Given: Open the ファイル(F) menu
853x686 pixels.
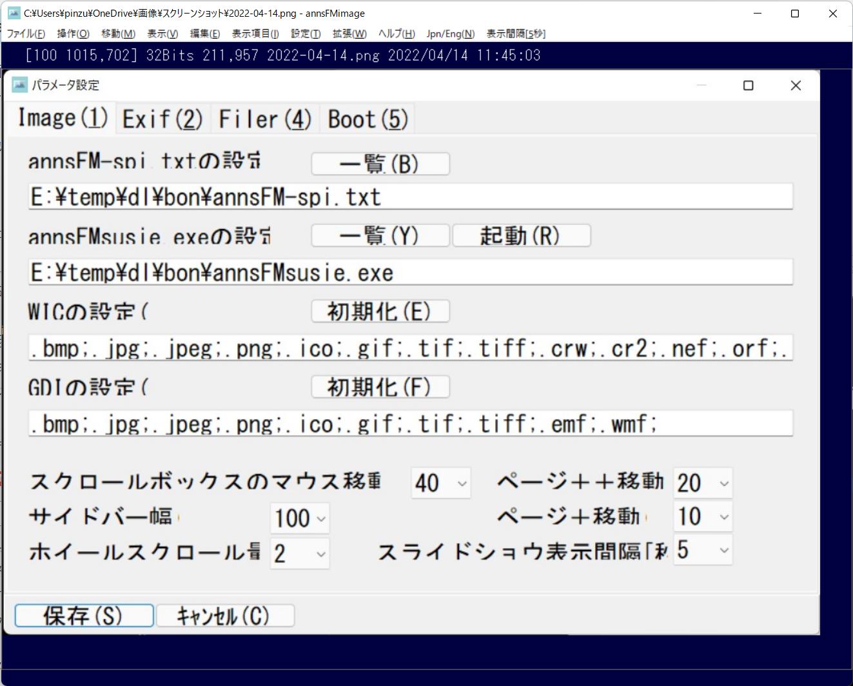Looking at the screenshot, I should pos(26,34).
